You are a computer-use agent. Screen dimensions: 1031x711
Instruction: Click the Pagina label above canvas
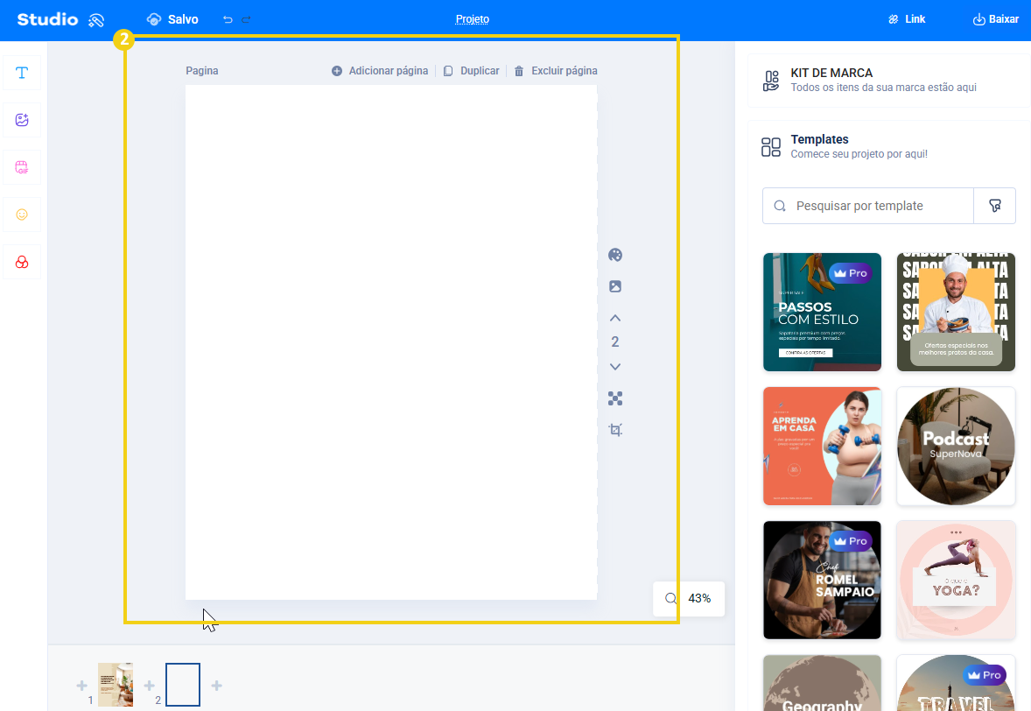[x=202, y=70]
